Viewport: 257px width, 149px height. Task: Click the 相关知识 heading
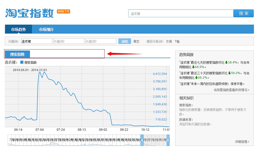[x=186, y=98]
